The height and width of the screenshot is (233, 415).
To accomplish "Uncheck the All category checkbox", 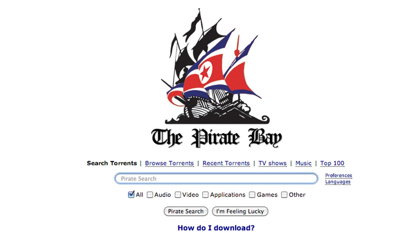I will pos(131,195).
